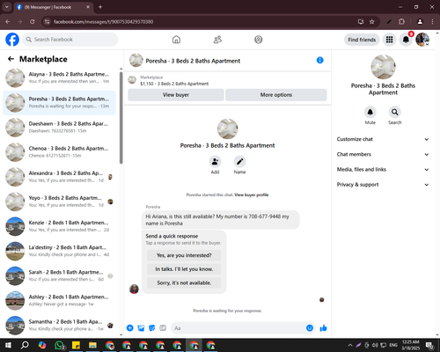
Task: Open Ashley 2 Beds 1 Bath conversation
Action: click(x=59, y=300)
